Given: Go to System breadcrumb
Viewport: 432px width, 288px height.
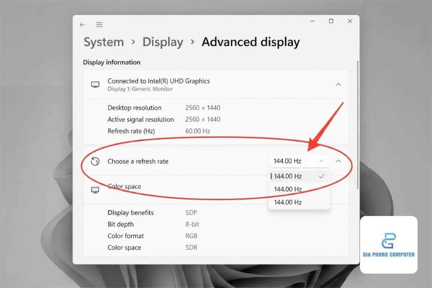Looking at the screenshot, I should tap(104, 42).
